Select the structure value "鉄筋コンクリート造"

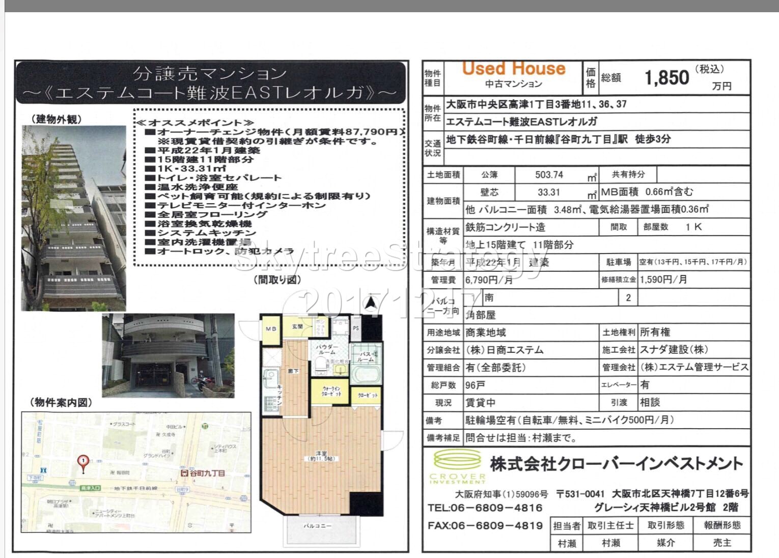pyautogui.click(x=505, y=227)
